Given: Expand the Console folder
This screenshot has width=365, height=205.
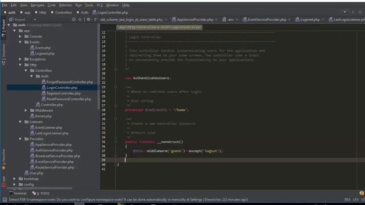Looking at the screenshot, I should [x=21, y=36].
